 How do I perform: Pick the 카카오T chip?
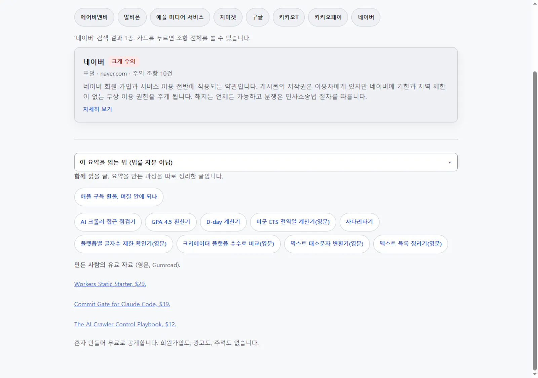coord(289,17)
